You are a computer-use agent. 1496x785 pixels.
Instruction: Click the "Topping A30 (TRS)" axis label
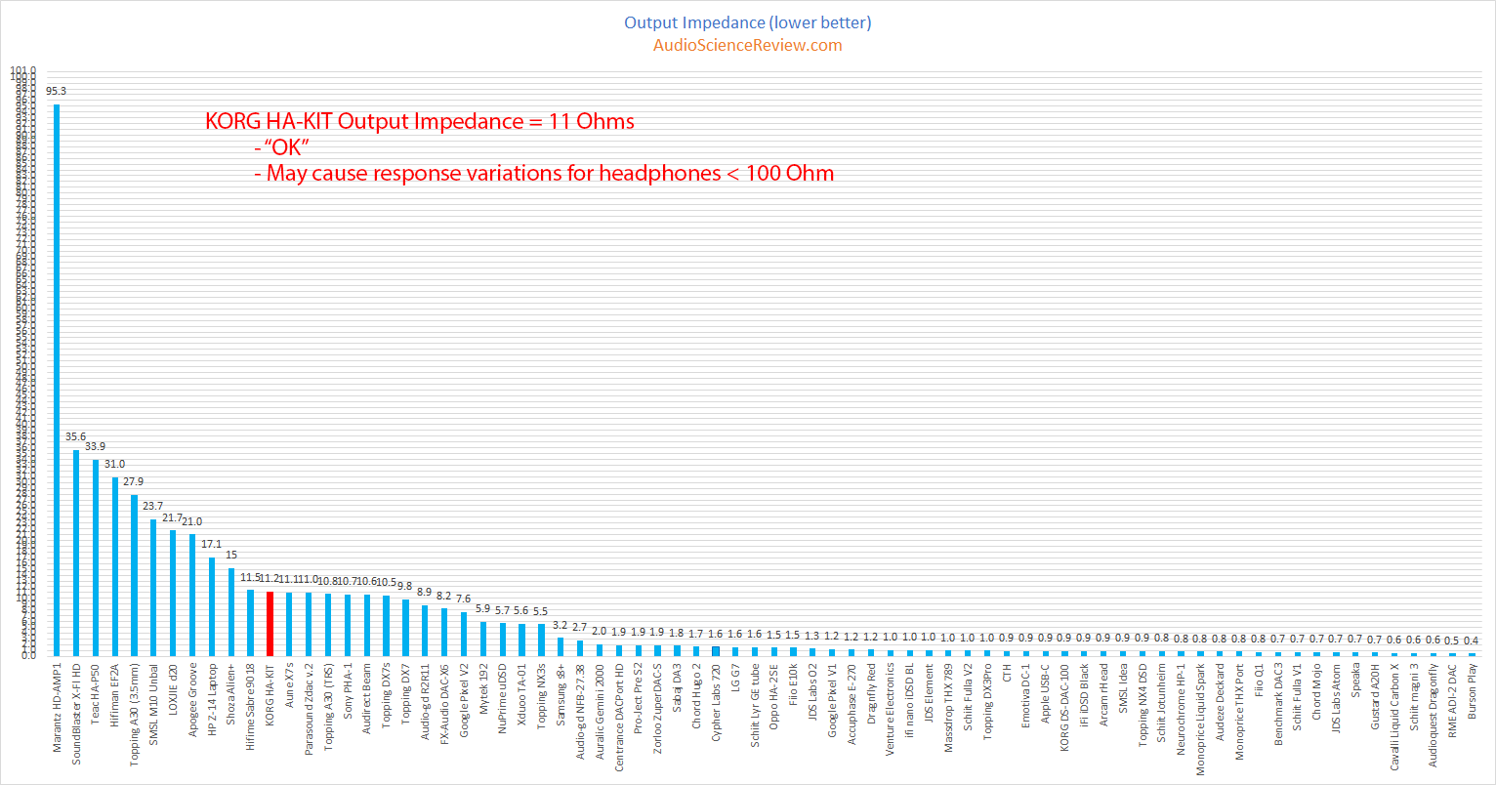(x=329, y=708)
